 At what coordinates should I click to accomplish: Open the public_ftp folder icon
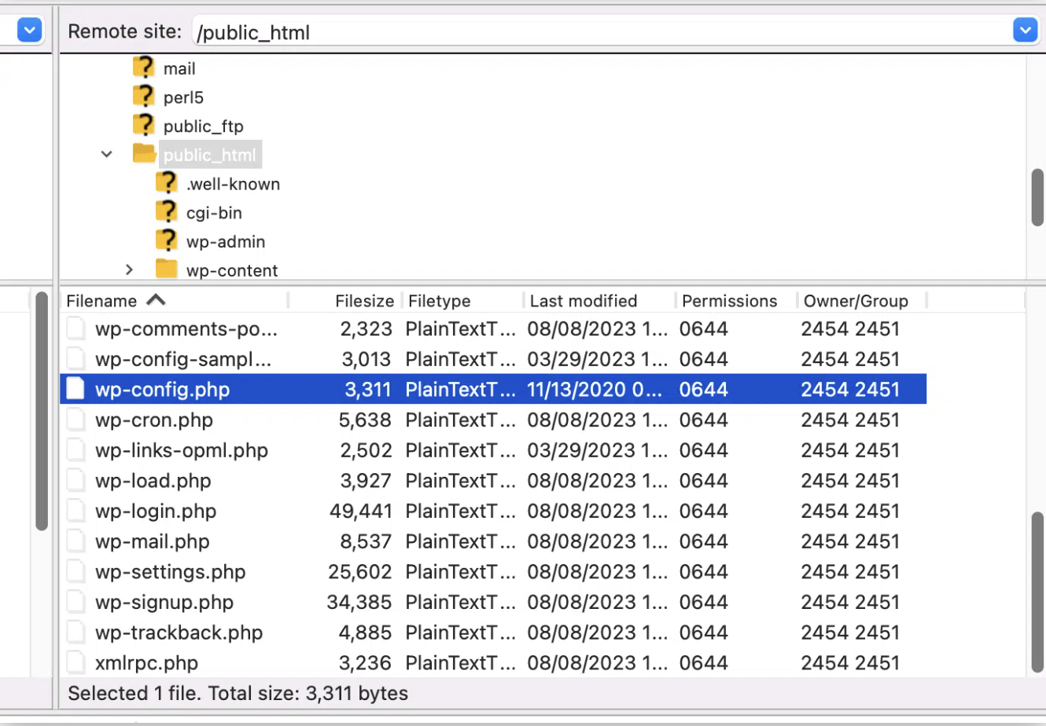144,126
